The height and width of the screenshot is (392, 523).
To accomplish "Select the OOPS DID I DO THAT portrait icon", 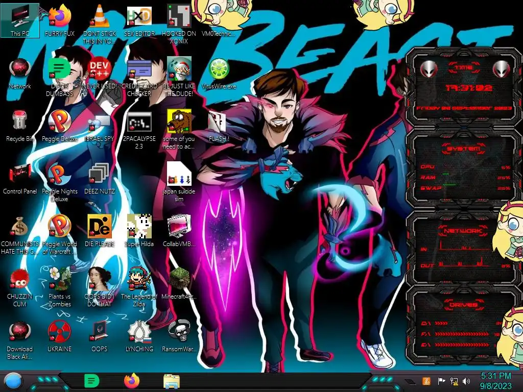I will pyautogui.click(x=100, y=287).
